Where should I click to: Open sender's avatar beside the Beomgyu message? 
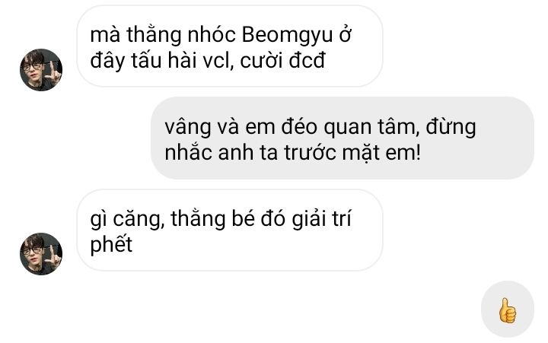pos(41,70)
